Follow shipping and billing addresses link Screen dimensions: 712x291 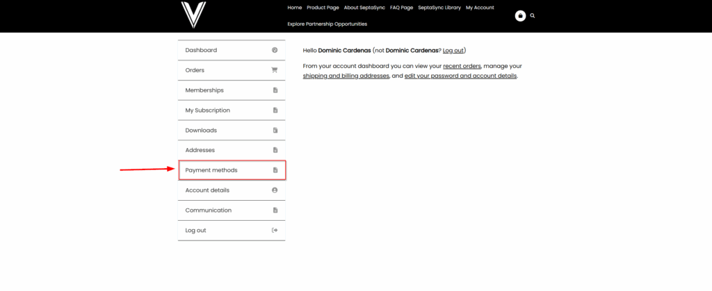coord(346,76)
